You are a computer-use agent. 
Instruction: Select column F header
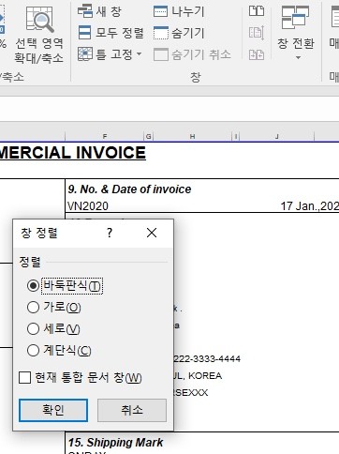[105, 136]
